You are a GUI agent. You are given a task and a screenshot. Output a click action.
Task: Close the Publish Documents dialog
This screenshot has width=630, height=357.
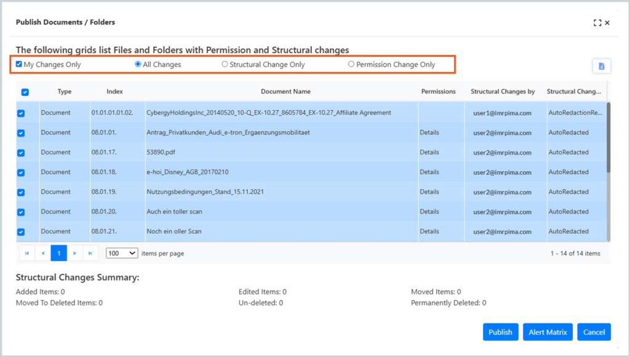607,23
